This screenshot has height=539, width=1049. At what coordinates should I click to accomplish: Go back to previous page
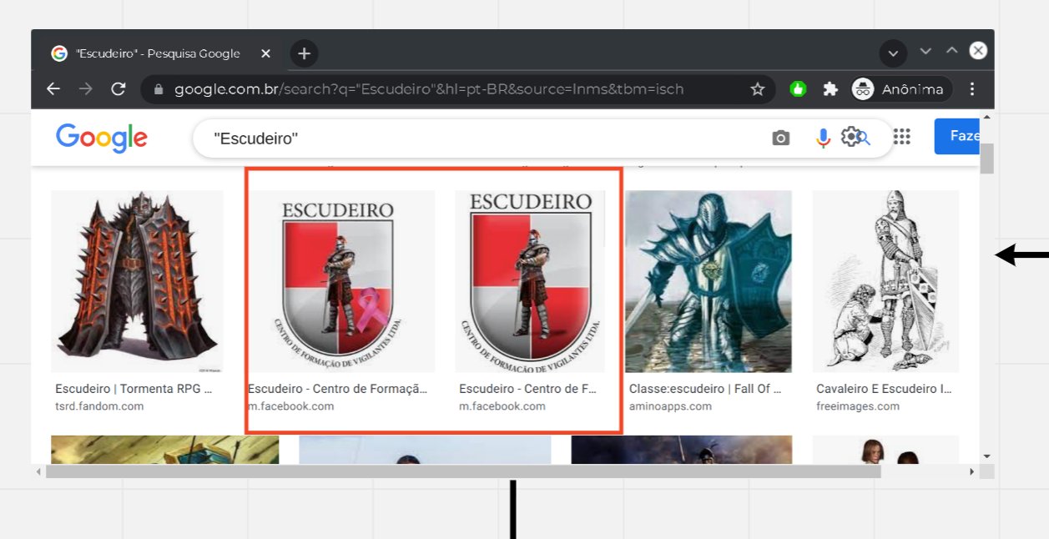coord(53,89)
